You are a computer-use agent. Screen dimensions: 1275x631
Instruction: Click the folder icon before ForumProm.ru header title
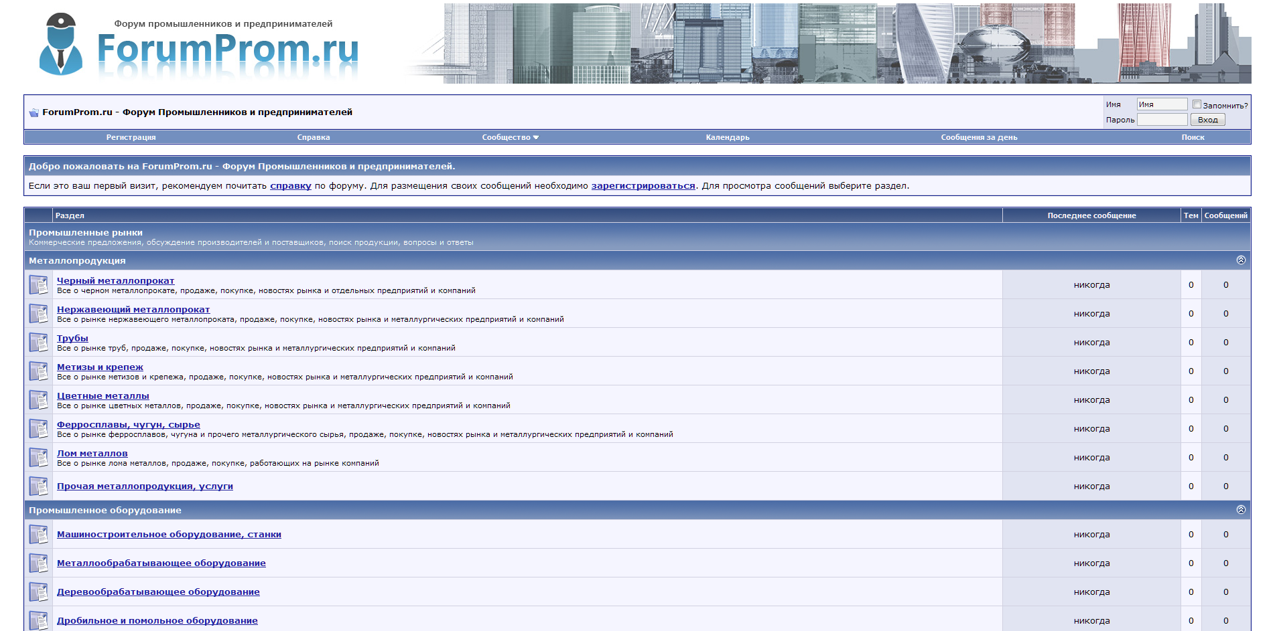point(32,112)
